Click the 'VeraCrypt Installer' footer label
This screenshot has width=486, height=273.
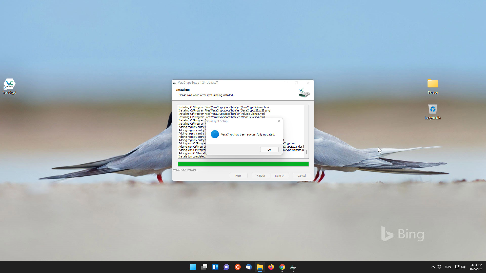[x=185, y=170]
